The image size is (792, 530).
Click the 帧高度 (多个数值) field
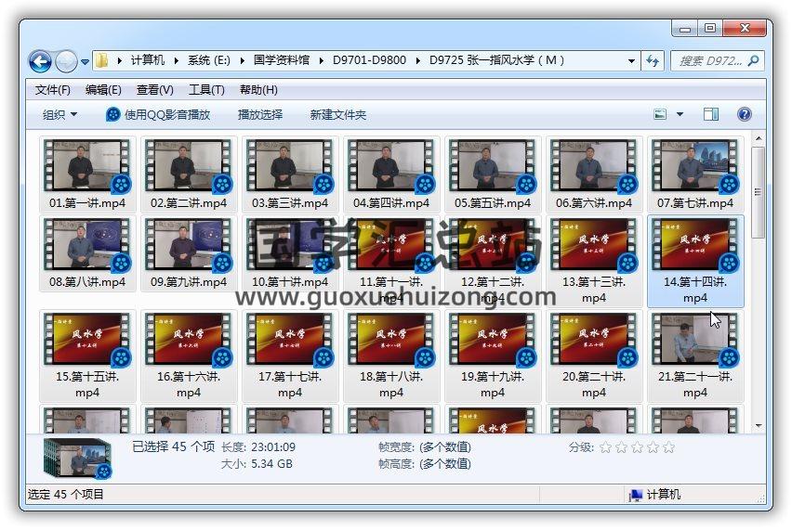pos(445,464)
